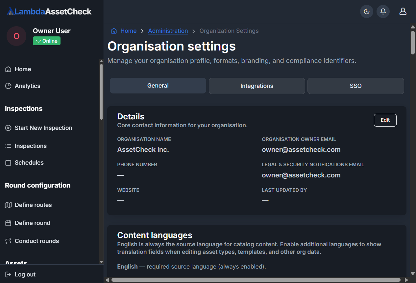This screenshot has width=416, height=283.
Task: Follow the Home breadcrumb link
Action: pos(128,31)
